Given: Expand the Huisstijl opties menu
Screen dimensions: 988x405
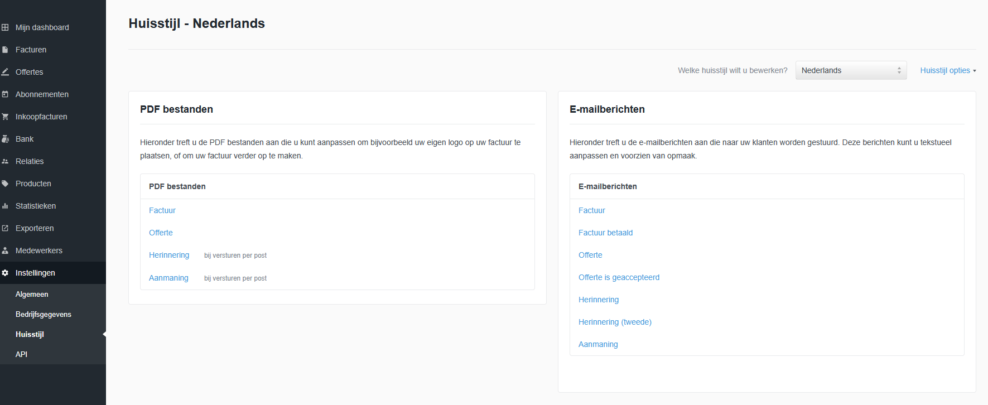Looking at the screenshot, I should pyautogui.click(x=947, y=70).
